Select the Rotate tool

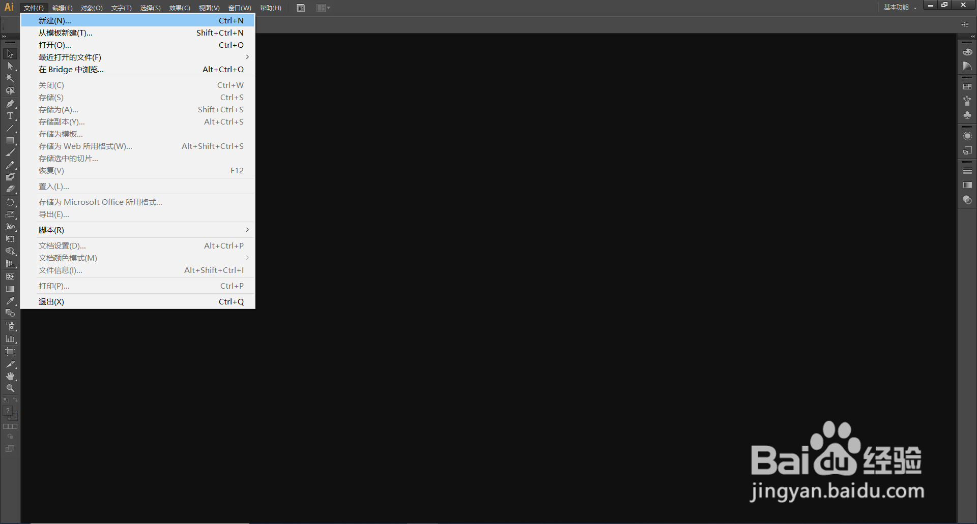click(x=10, y=202)
